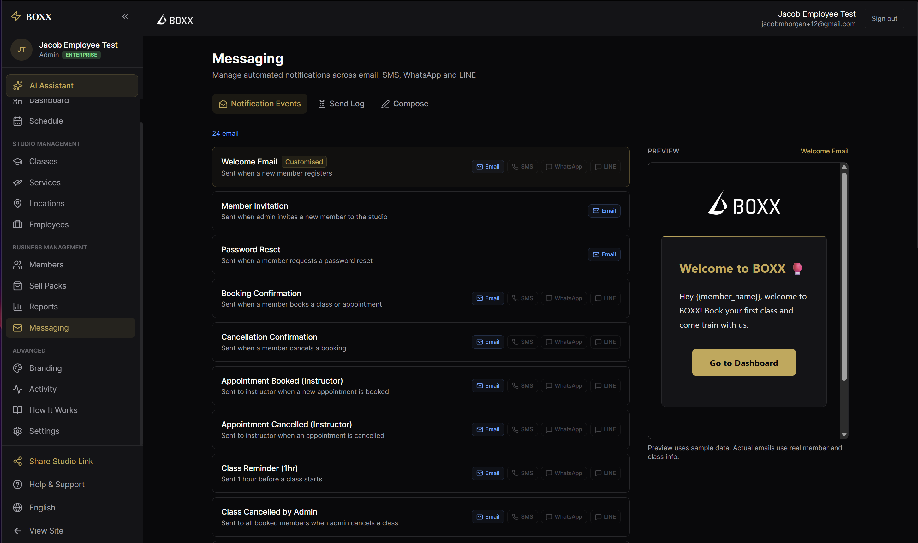Click the Services handshake icon
Screen dimensions: 918x543
coord(18,182)
